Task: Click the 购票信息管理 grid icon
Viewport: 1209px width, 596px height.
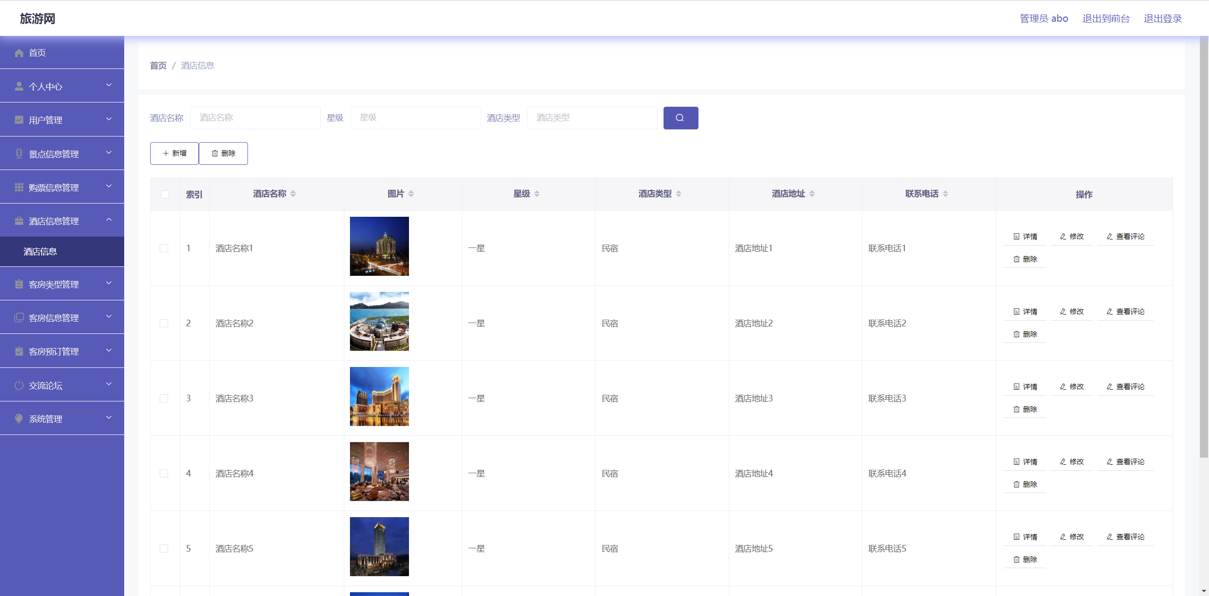Action: coord(19,187)
